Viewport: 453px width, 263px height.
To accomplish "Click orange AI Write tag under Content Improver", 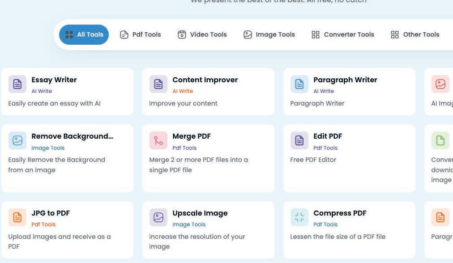I will point(183,91).
